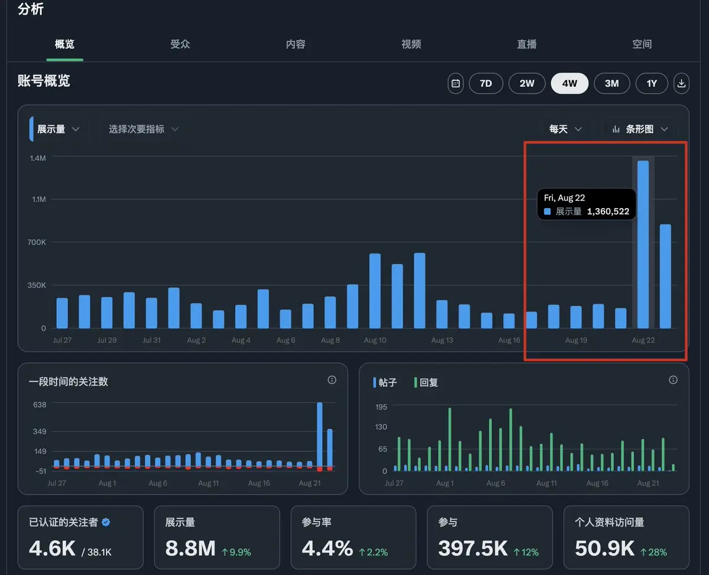Viewport: 709px width, 575px height.
Task: Click the Jul 27 bar in impressions chart
Action: click(x=62, y=313)
